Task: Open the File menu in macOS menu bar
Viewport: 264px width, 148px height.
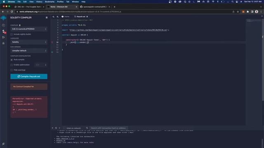Action: (x=19, y=2)
